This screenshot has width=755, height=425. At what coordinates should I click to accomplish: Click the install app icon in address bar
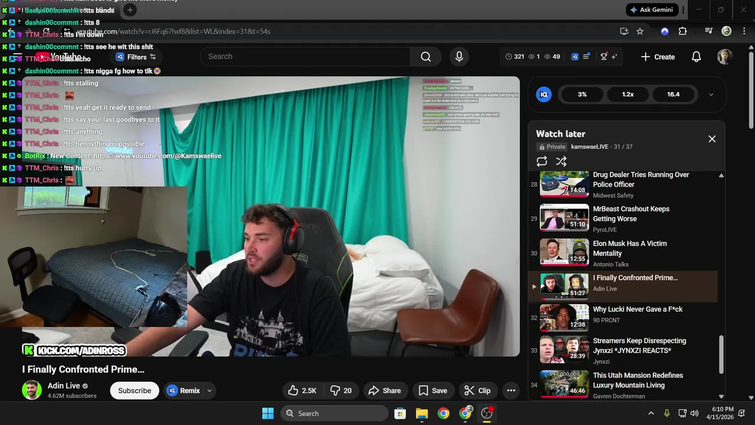coord(624,31)
